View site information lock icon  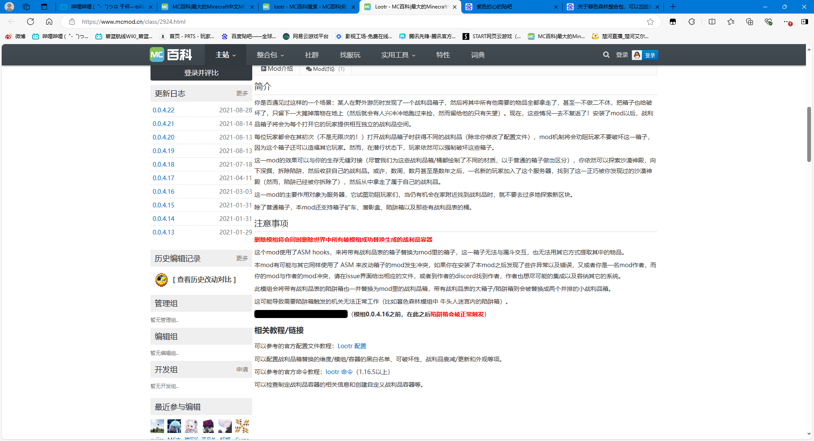[x=72, y=22]
